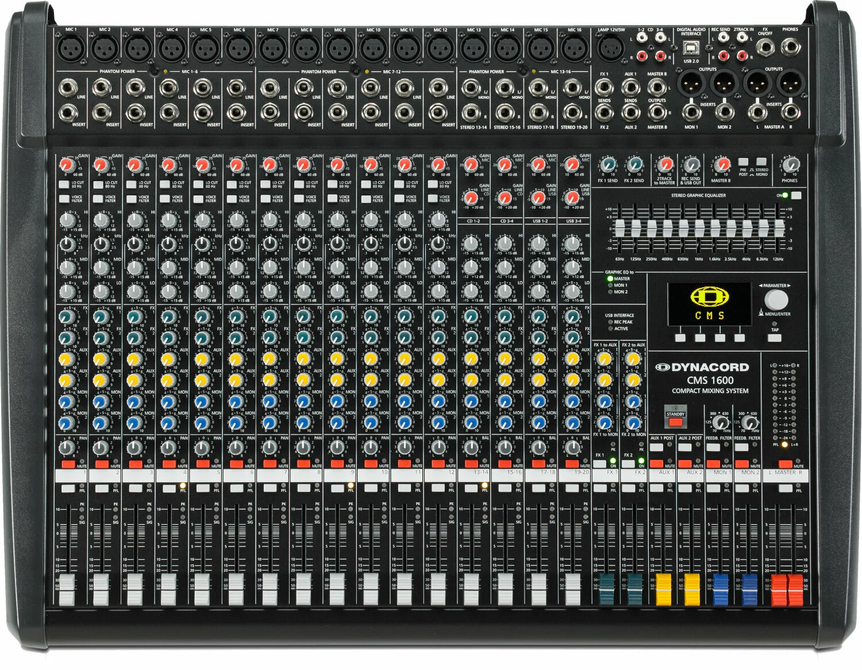Click the 63Hz graphic EQ slider
The height and width of the screenshot is (670, 862).
click(619, 228)
